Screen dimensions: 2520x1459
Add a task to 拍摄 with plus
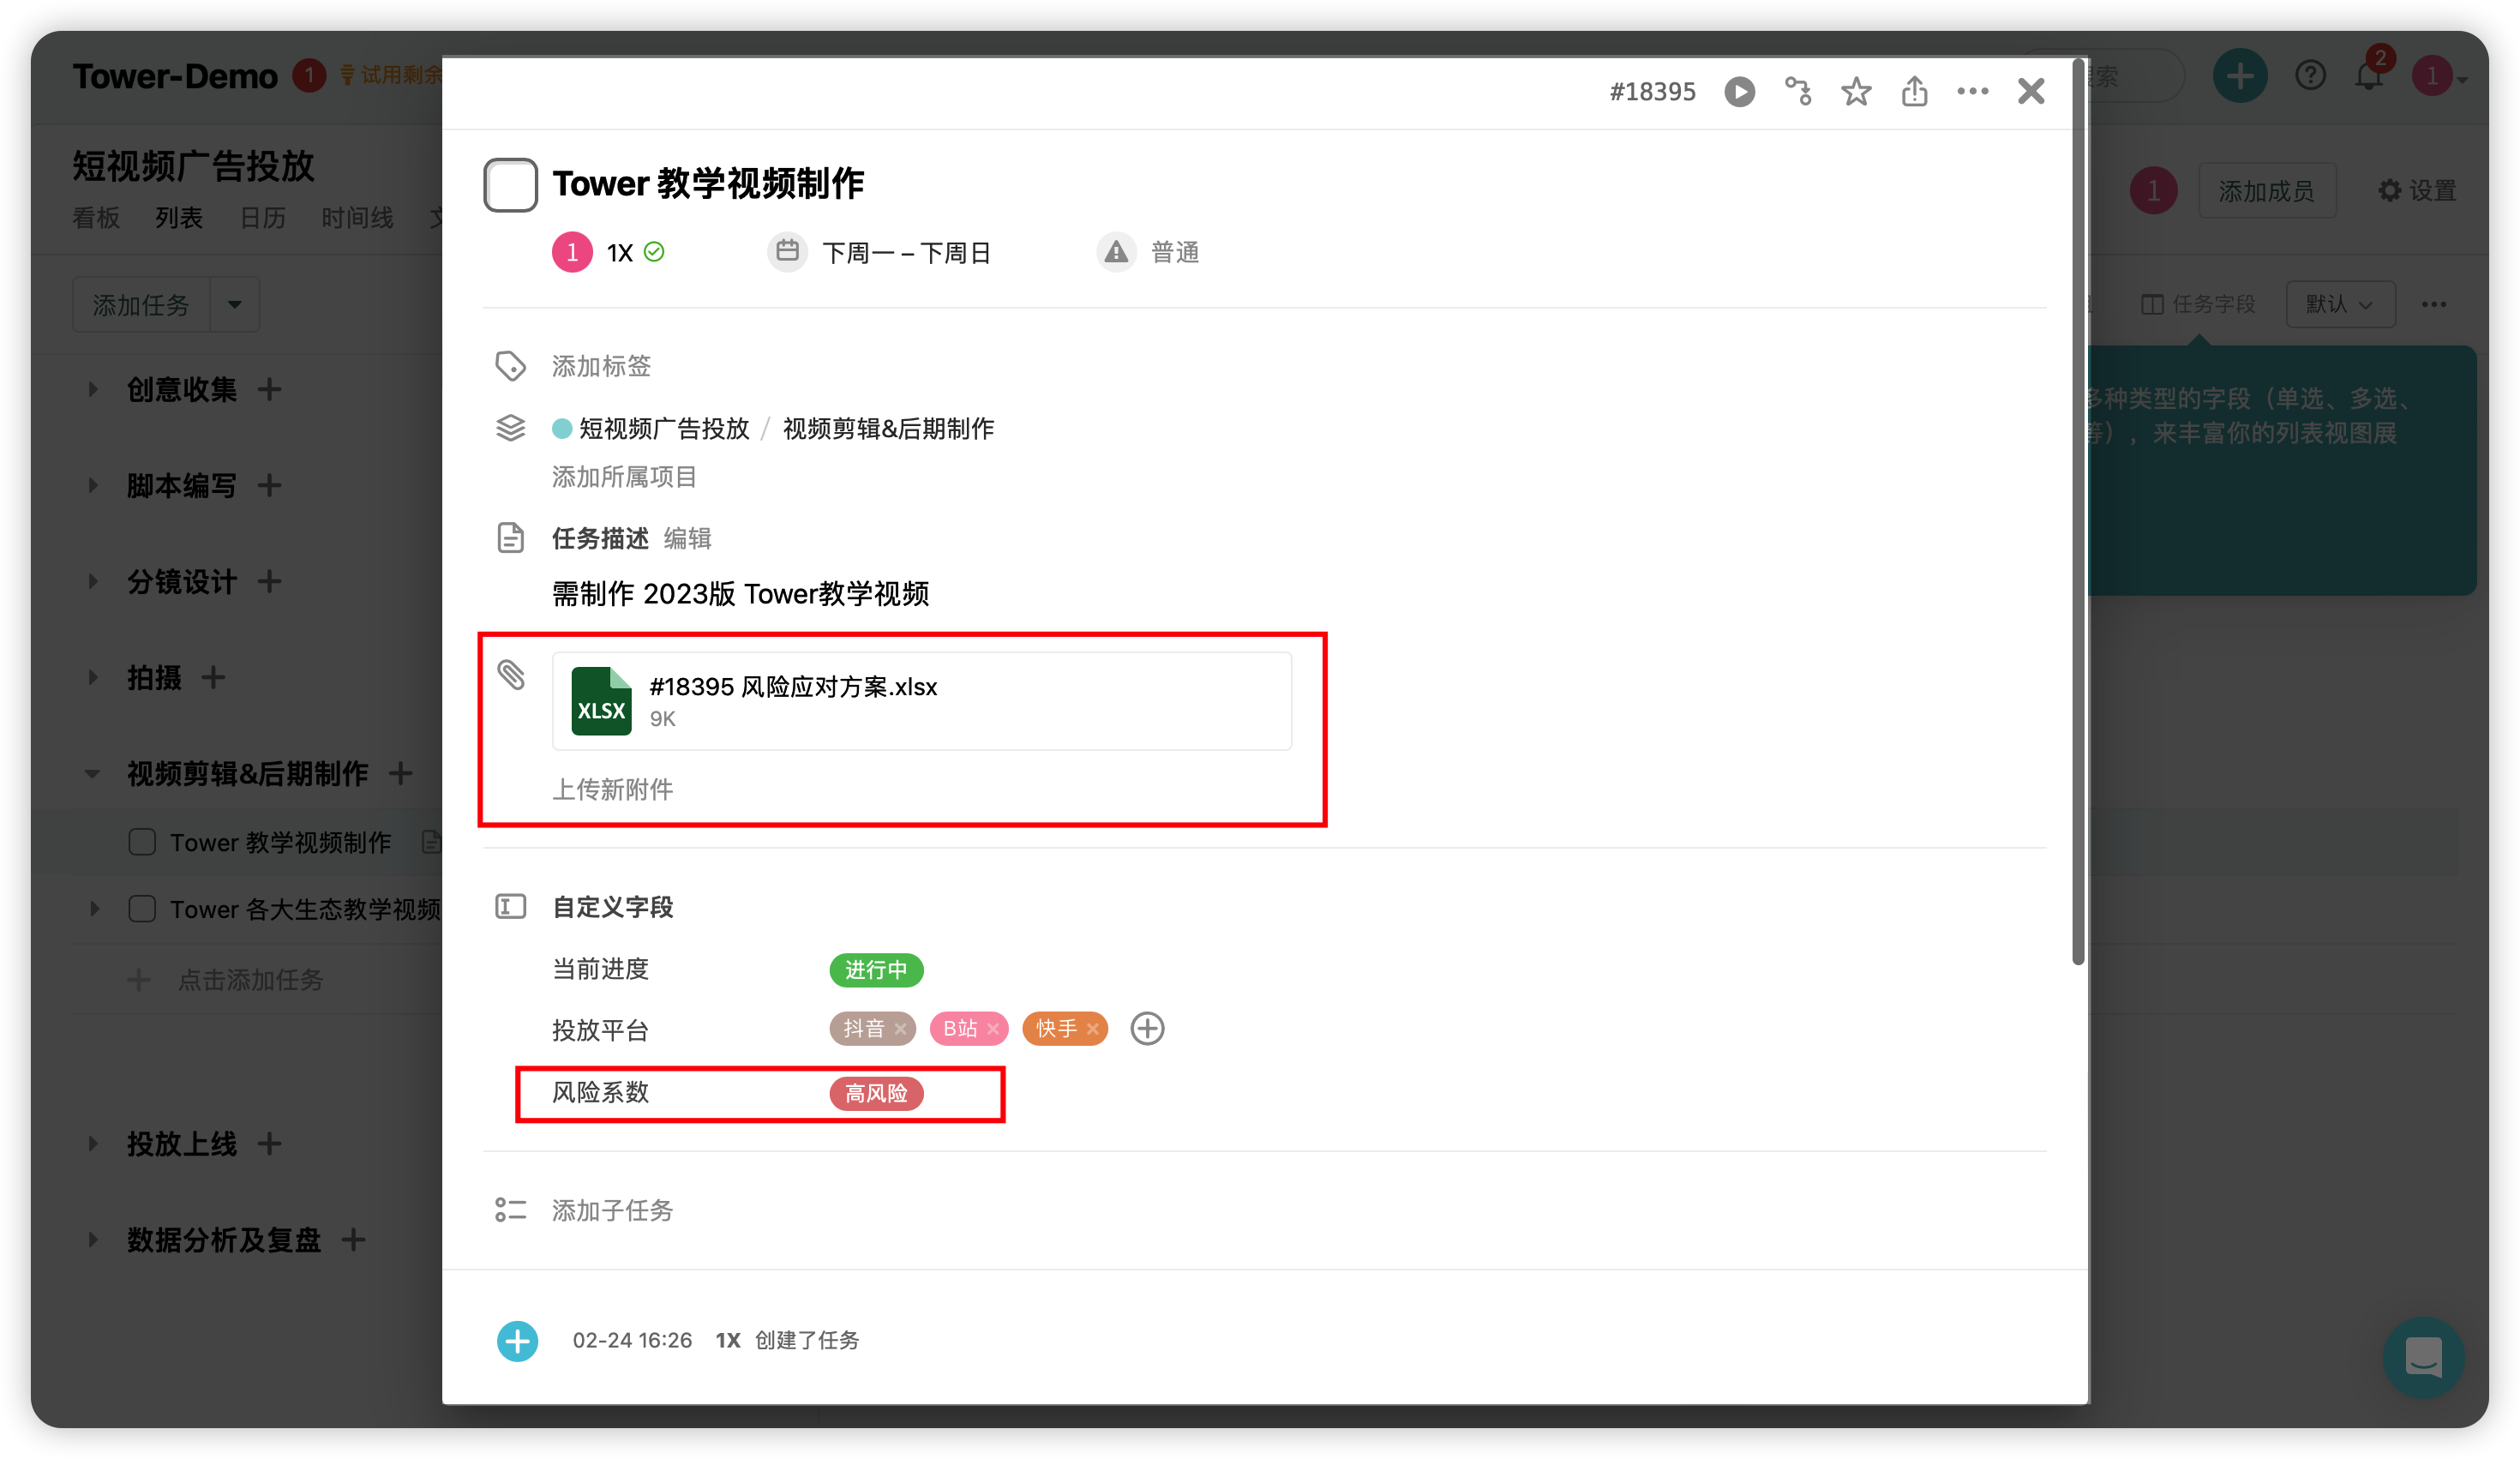[x=213, y=677]
